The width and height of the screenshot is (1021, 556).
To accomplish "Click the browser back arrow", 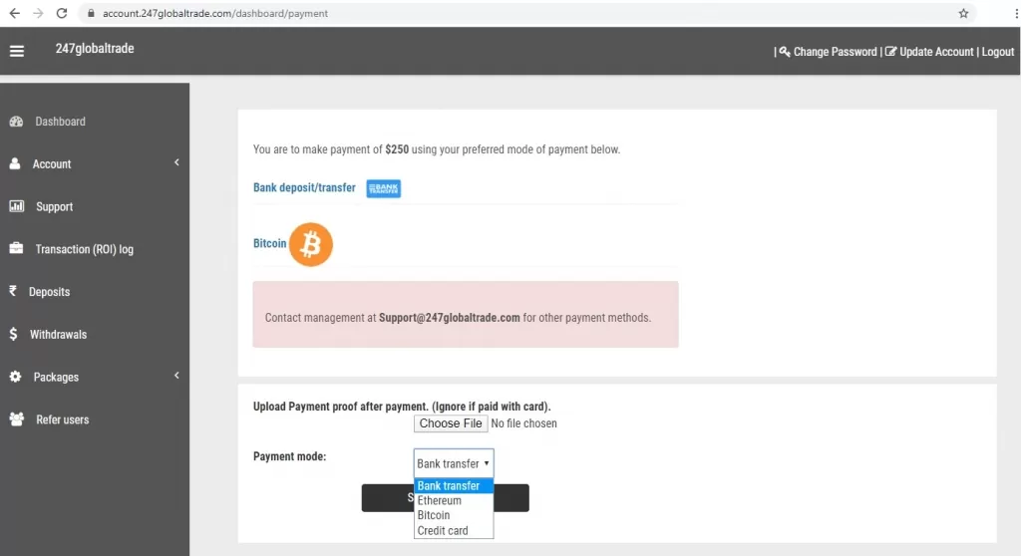I will [14, 13].
